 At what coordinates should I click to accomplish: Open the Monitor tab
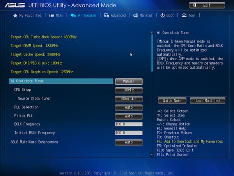[143, 15]
